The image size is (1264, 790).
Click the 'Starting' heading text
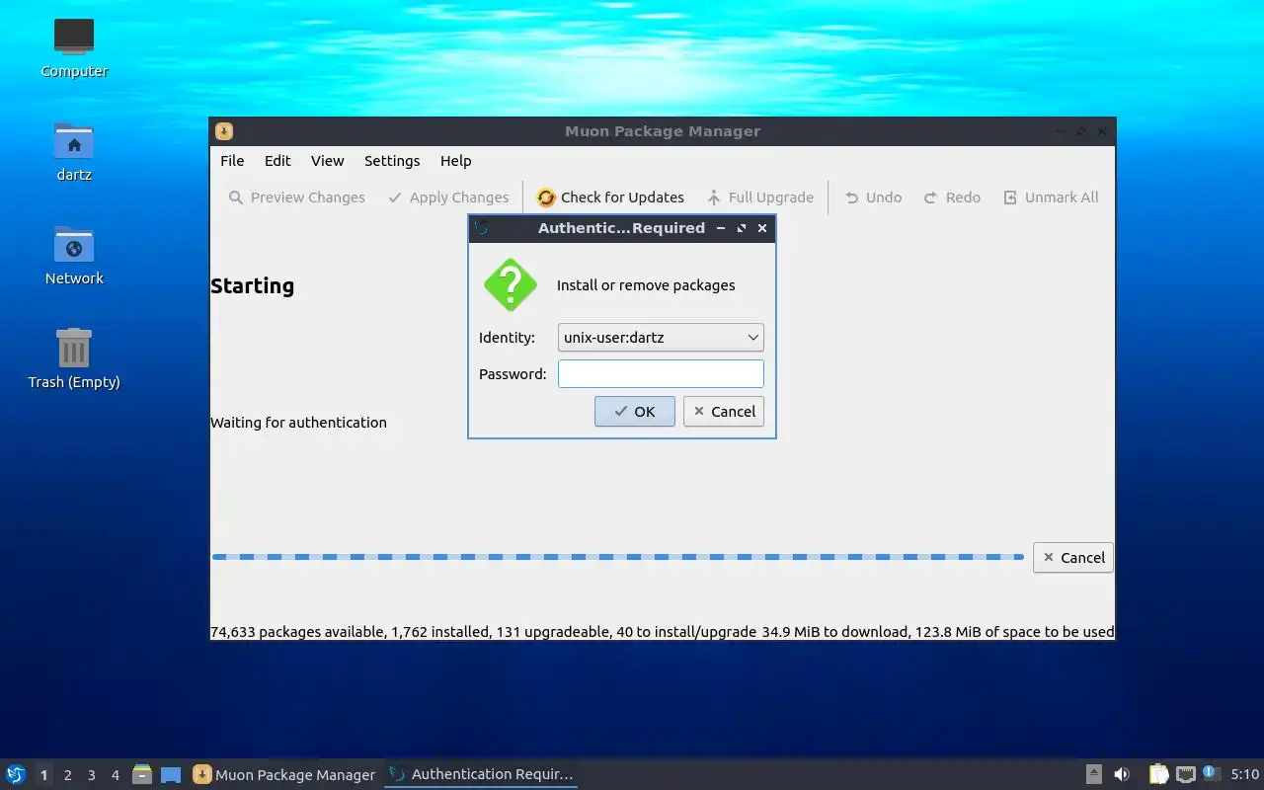[253, 286]
